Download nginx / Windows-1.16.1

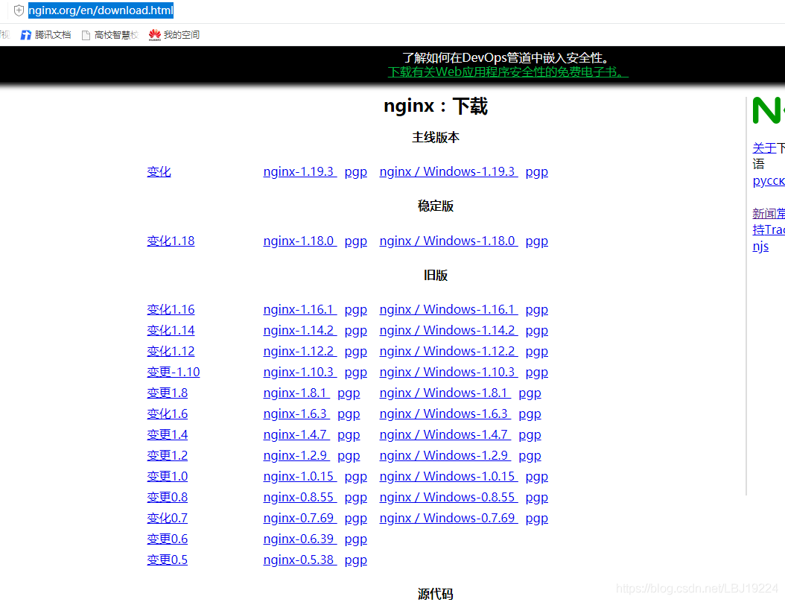[448, 309]
